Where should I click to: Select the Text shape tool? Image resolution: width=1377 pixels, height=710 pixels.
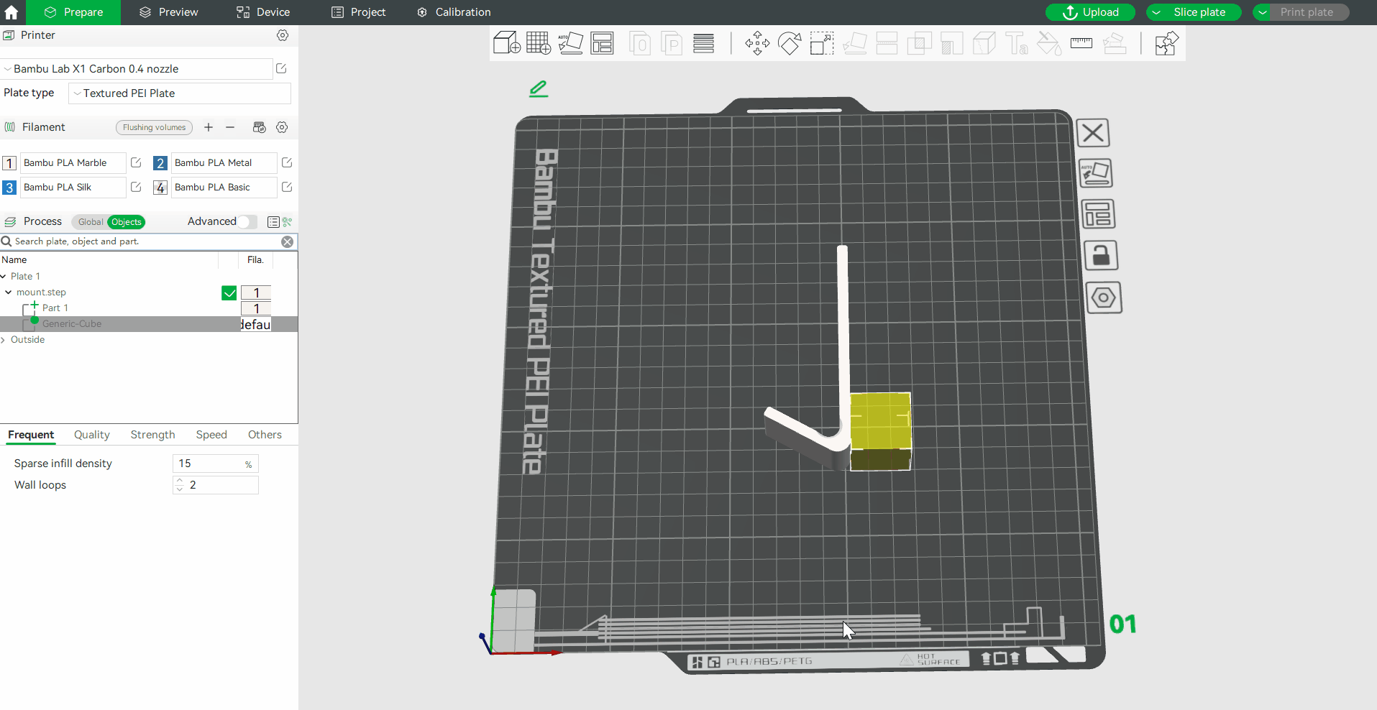pos(1016,43)
